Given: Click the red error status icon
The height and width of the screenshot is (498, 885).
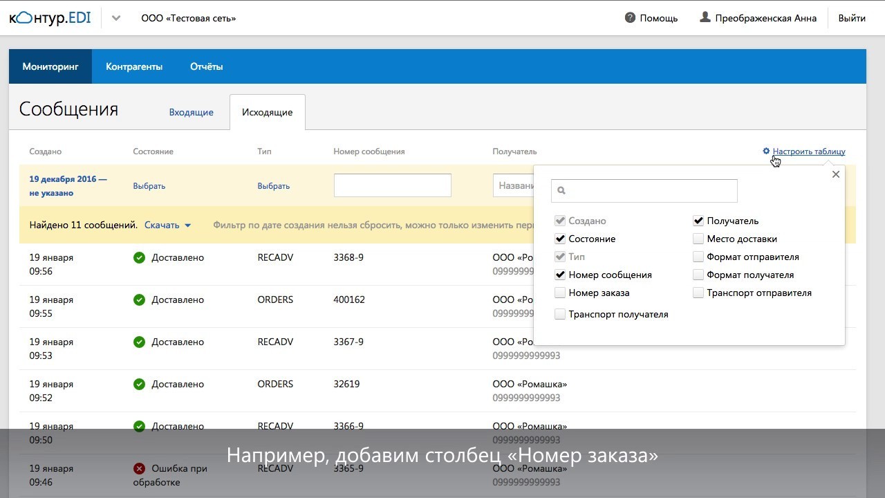Looking at the screenshot, I should (139, 468).
